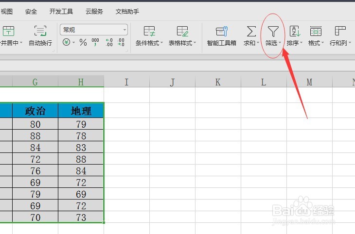Open the 视图 ribbon tab

(7, 12)
